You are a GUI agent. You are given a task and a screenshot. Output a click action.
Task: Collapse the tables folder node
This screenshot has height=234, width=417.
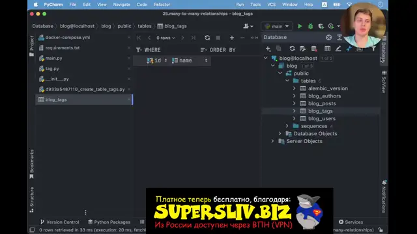[287, 81]
